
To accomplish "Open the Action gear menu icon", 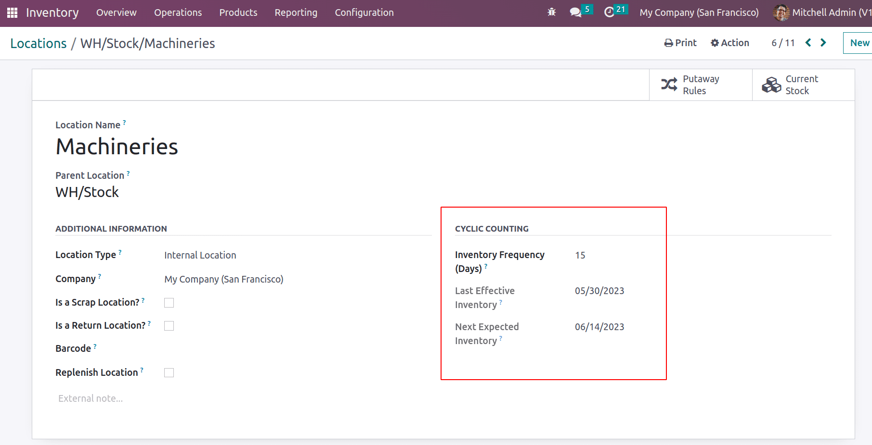I will [715, 43].
